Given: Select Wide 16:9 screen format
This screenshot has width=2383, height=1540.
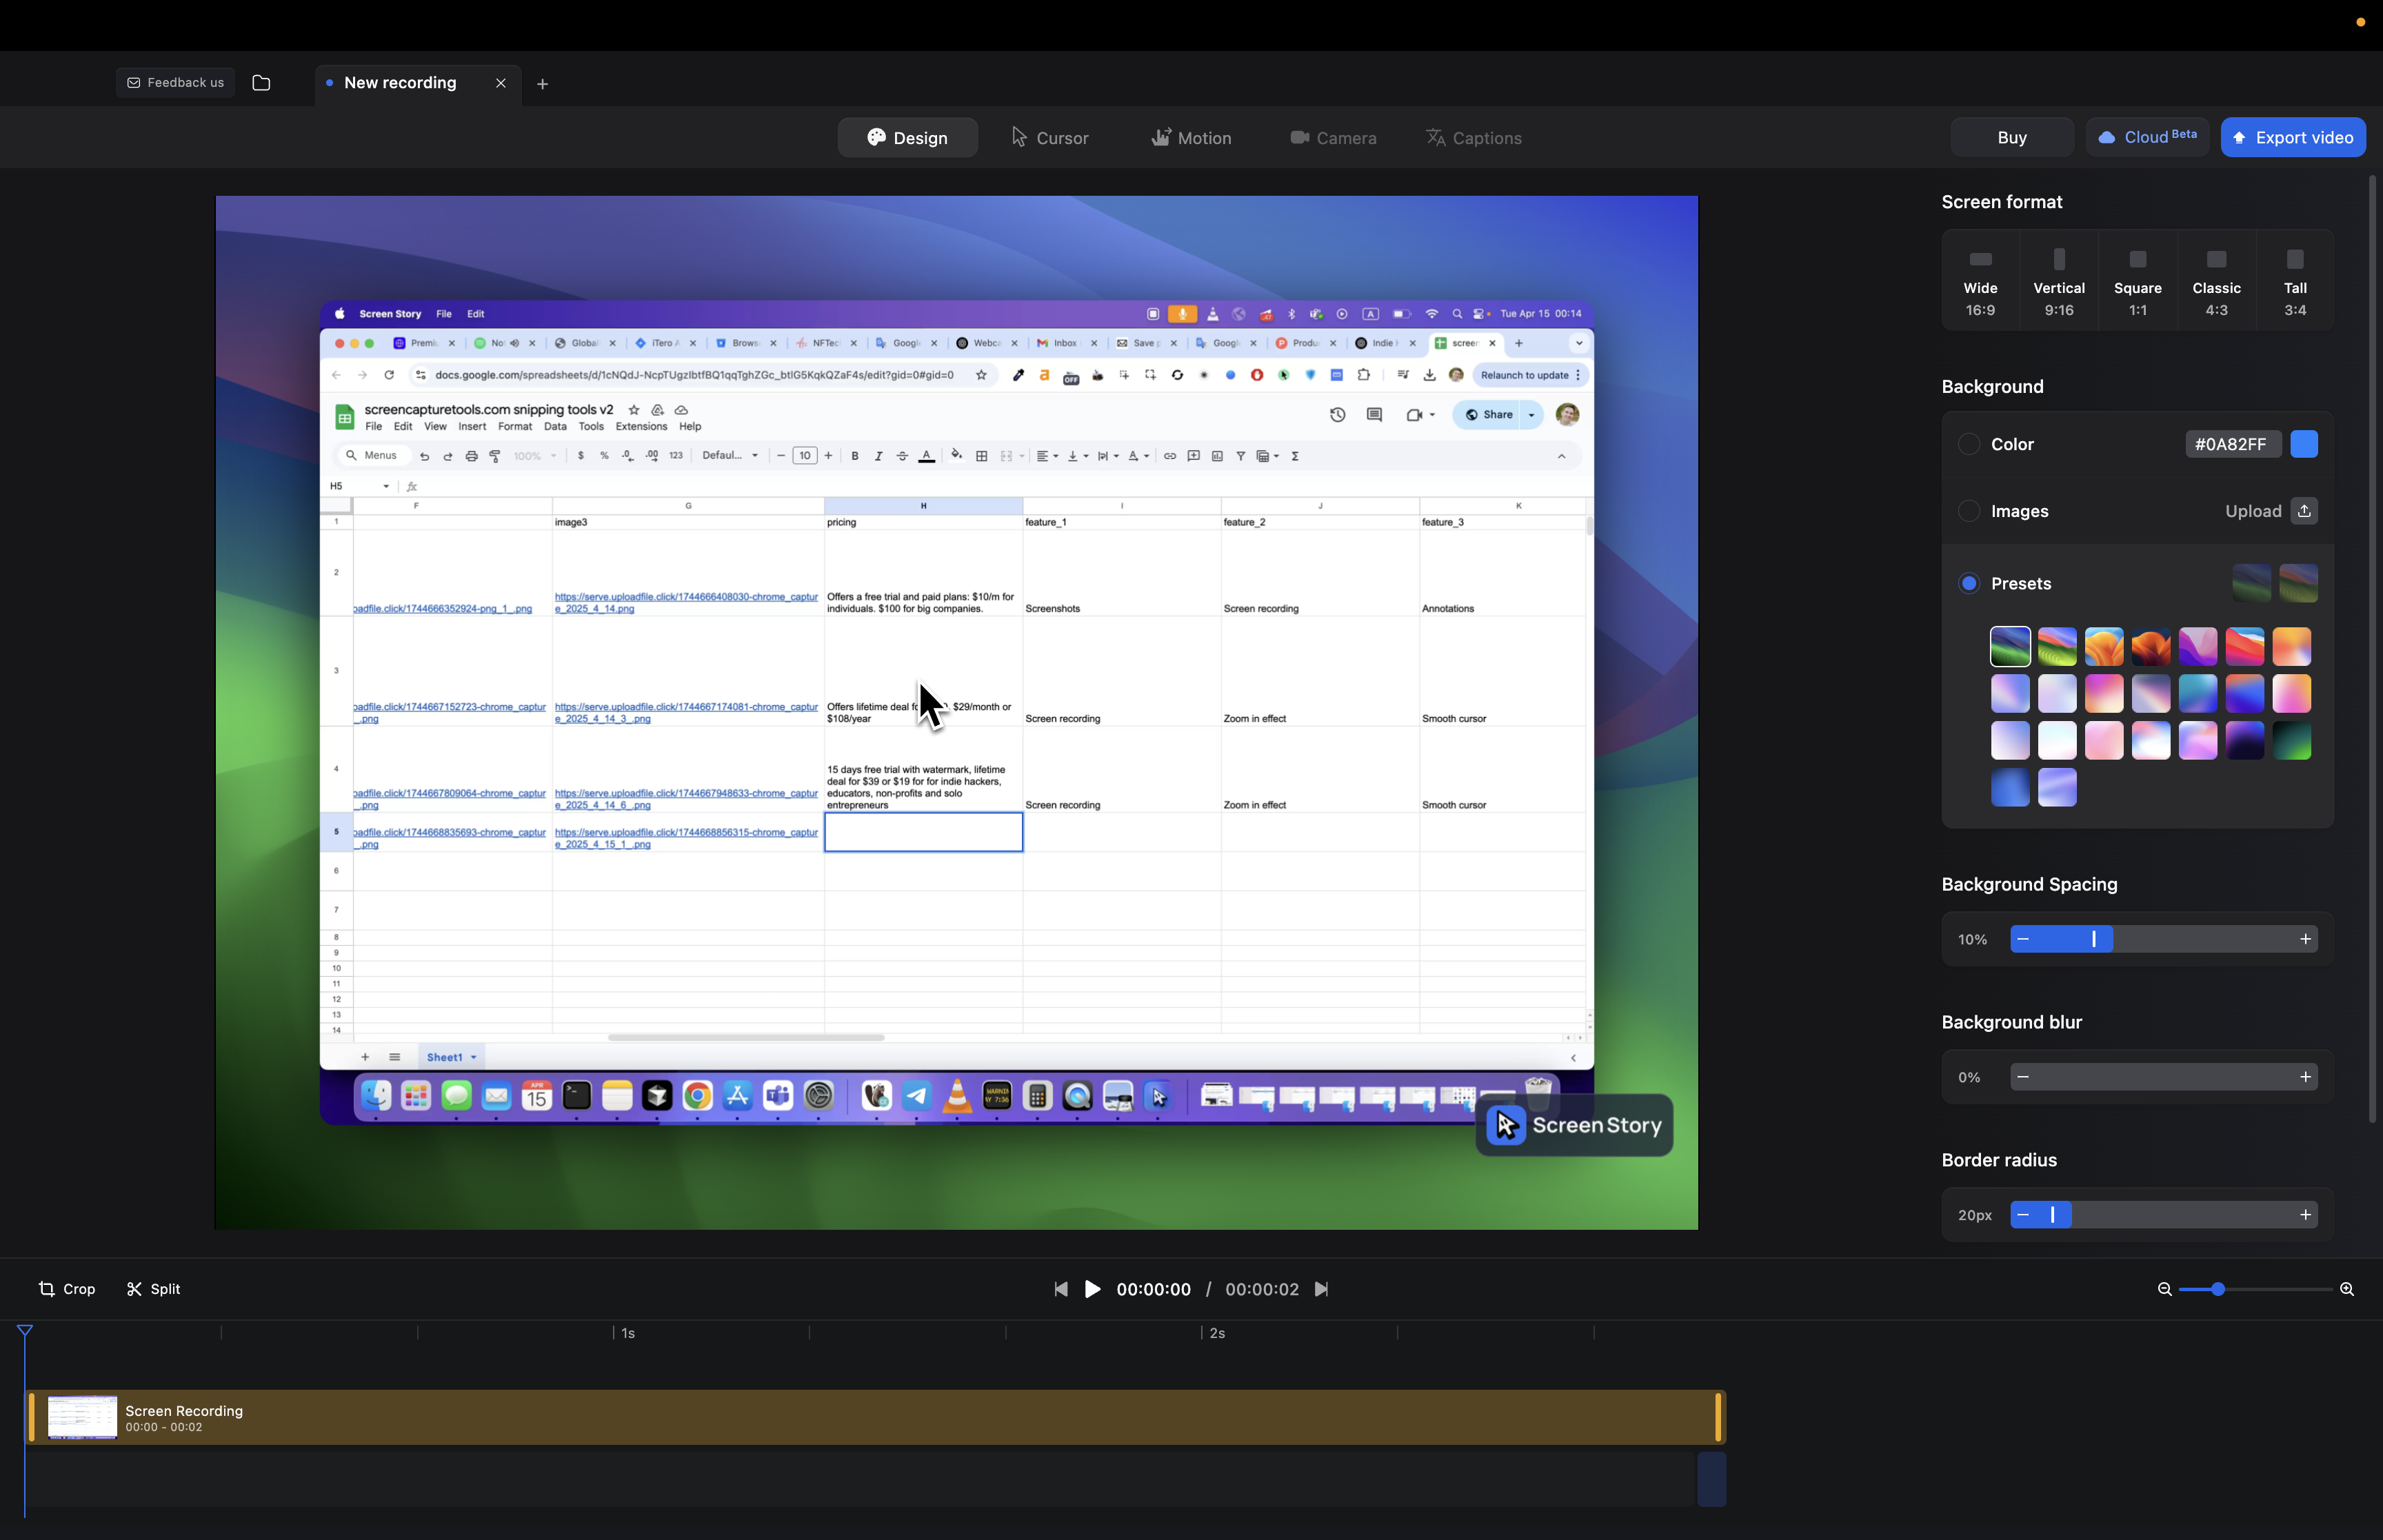Looking at the screenshot, I should pyautogui.click(x=1980, y=281).
